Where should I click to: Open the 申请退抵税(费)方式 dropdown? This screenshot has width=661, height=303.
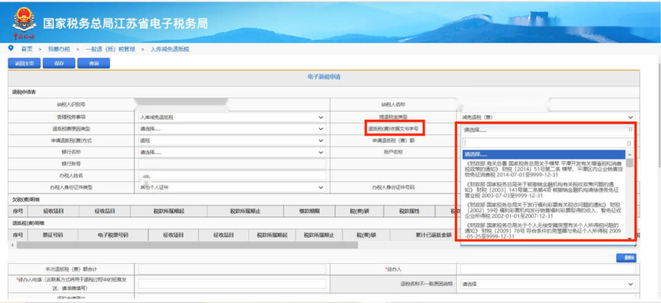232,141
